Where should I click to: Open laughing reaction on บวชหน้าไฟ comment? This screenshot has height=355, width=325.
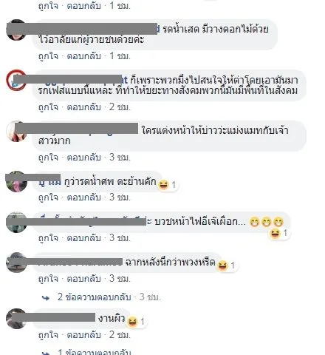pyautogui.click(x=279, y=233)
